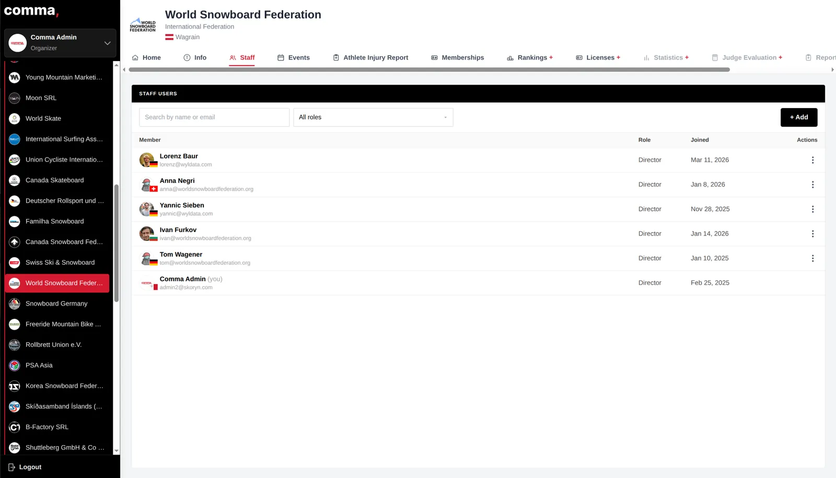Click the sidebar vertical scrollbar thumb
The image size is (836, 478).
(x=117, y=243)
